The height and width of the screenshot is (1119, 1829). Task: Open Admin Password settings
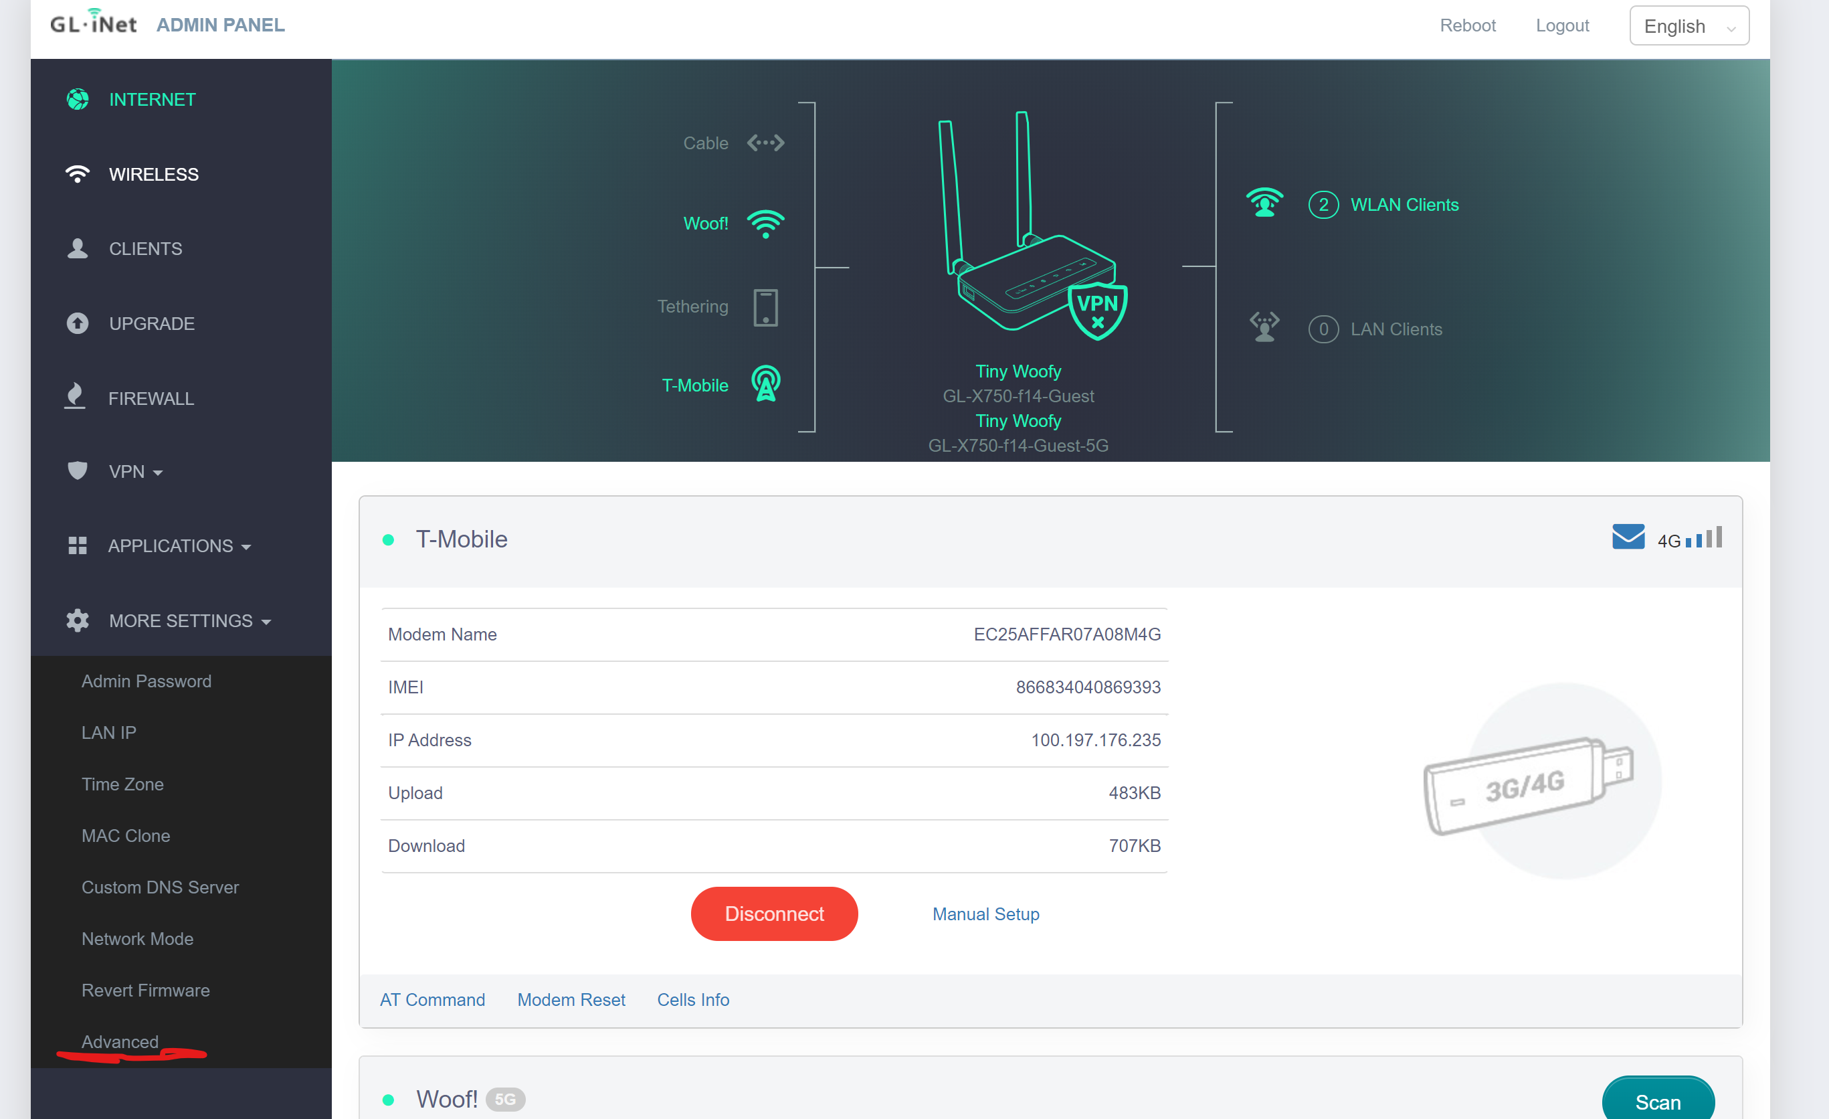147,681
